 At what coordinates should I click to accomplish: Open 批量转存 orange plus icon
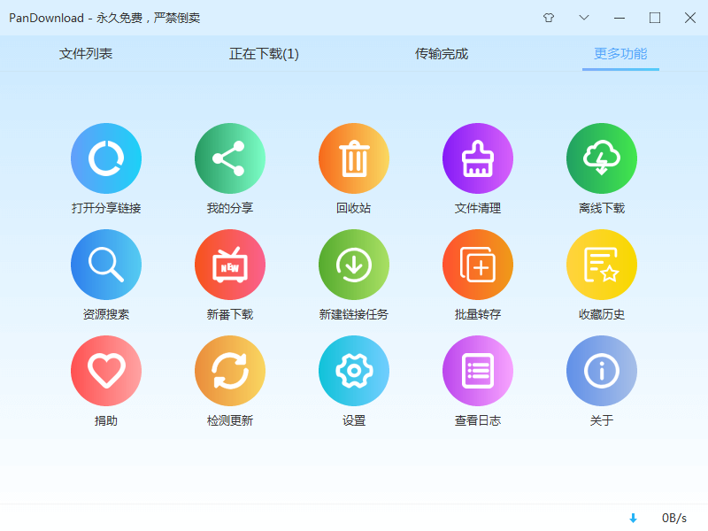coord(478,265)
